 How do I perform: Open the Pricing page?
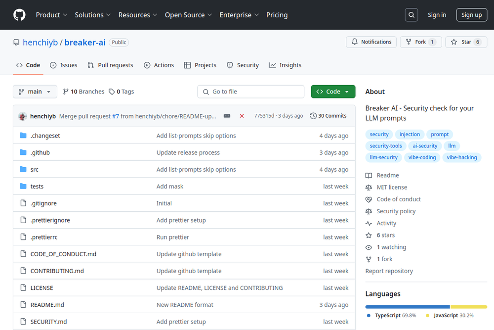pyautogui.click(x=277, y=15)
